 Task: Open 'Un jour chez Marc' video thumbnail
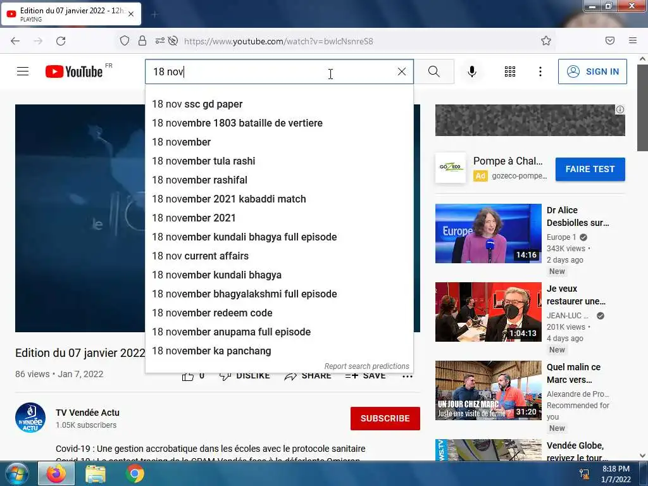coord(488,390)
